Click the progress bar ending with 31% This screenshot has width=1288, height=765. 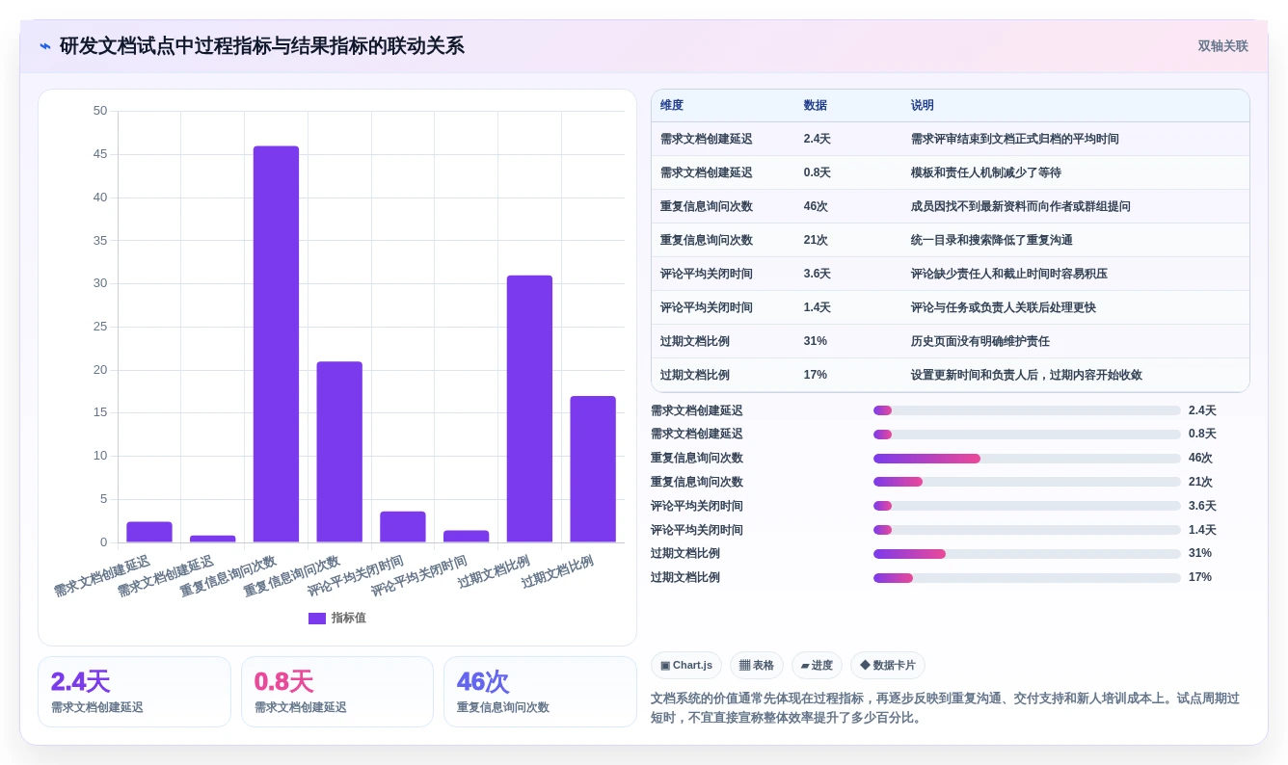tap(1027, 554)
